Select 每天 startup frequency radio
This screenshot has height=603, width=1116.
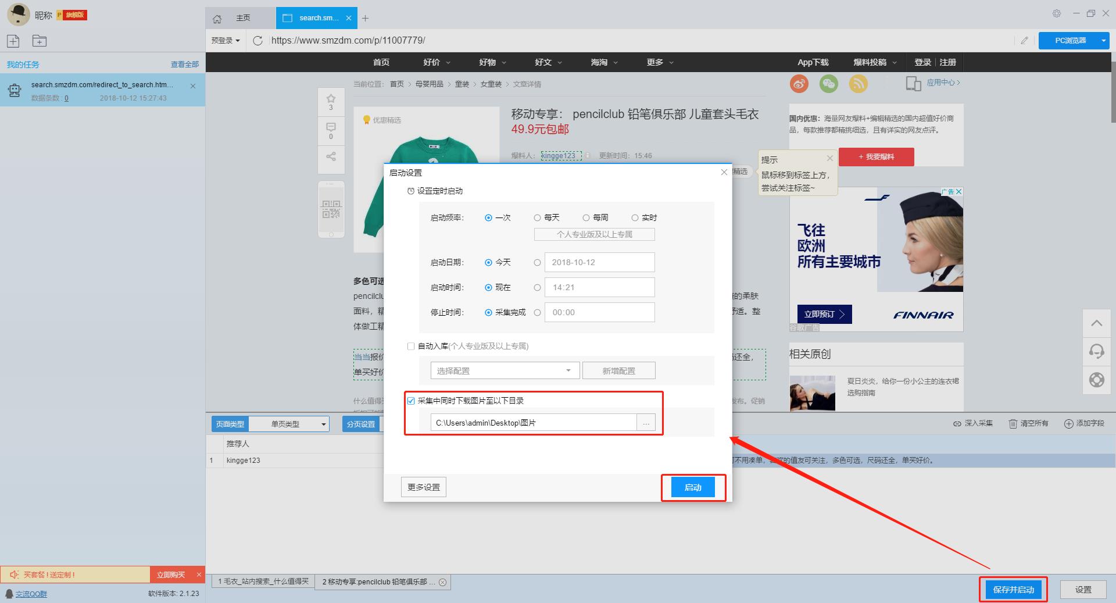pos(537,217)
